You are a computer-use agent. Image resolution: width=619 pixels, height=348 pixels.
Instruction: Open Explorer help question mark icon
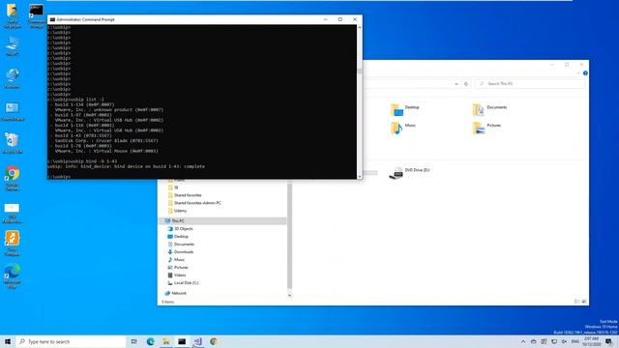click(x=585, y=73)
